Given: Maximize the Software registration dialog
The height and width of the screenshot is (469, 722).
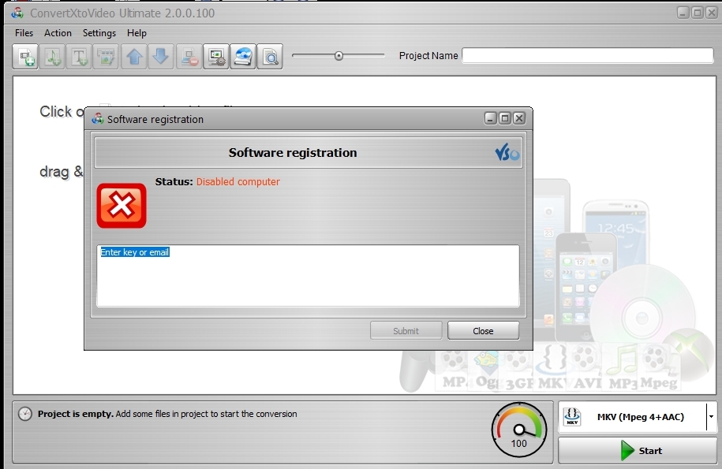Looking at the screenshot, I should [505, 118].
